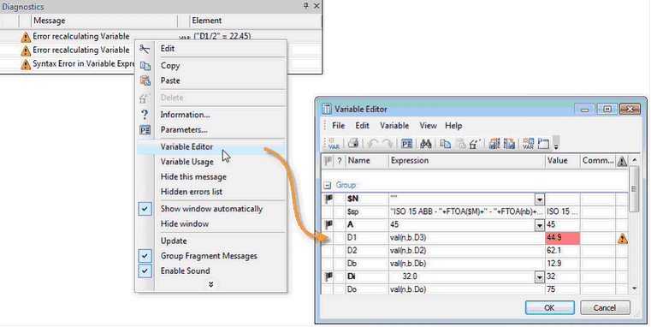
Task: Click the undo arrow in Variable Editor toolbar
Action: (372, 143)
